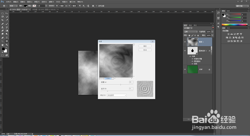Select the Dodge tool

tap(7, 34)
